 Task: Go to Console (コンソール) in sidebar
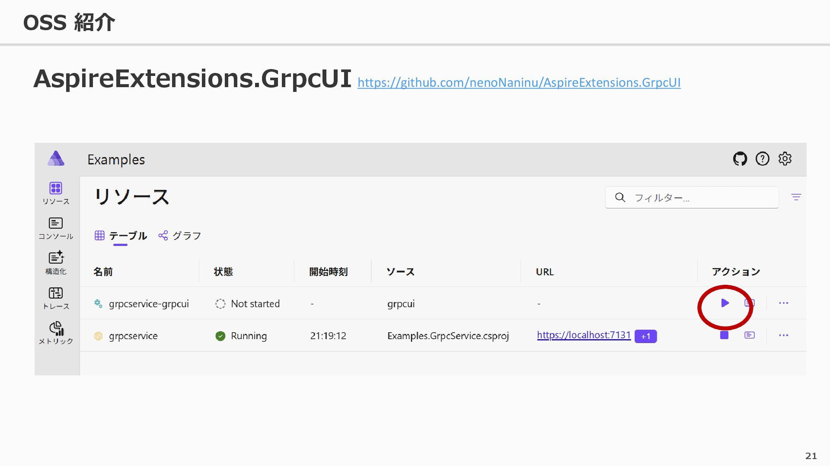56,228
